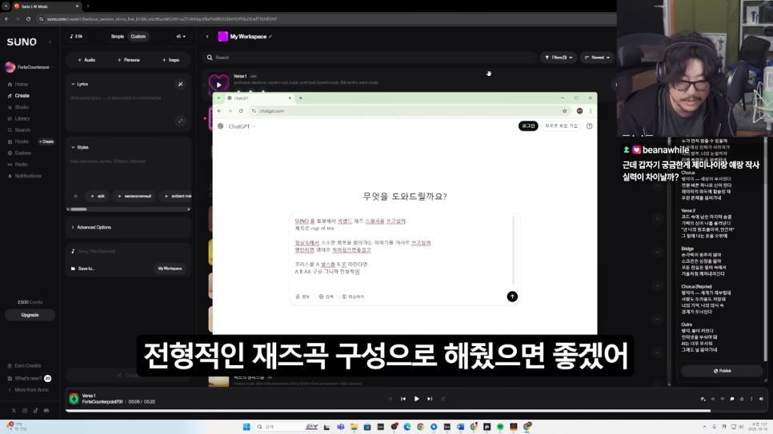This screenshot has height=434, width=773.
Task: Open the Studio page from sidebar
Action: tap(22, 107)
